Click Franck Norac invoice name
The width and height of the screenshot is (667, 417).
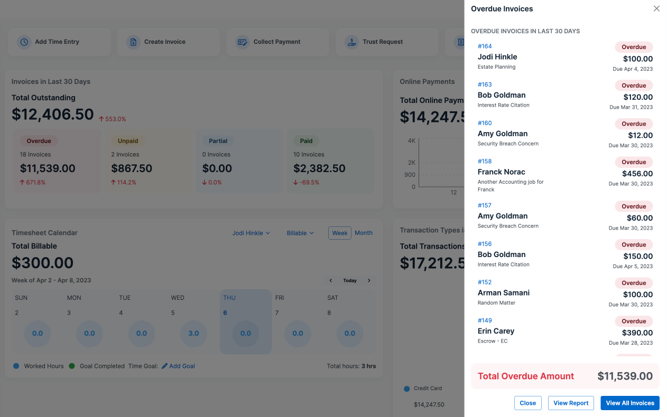click(502, 172)
